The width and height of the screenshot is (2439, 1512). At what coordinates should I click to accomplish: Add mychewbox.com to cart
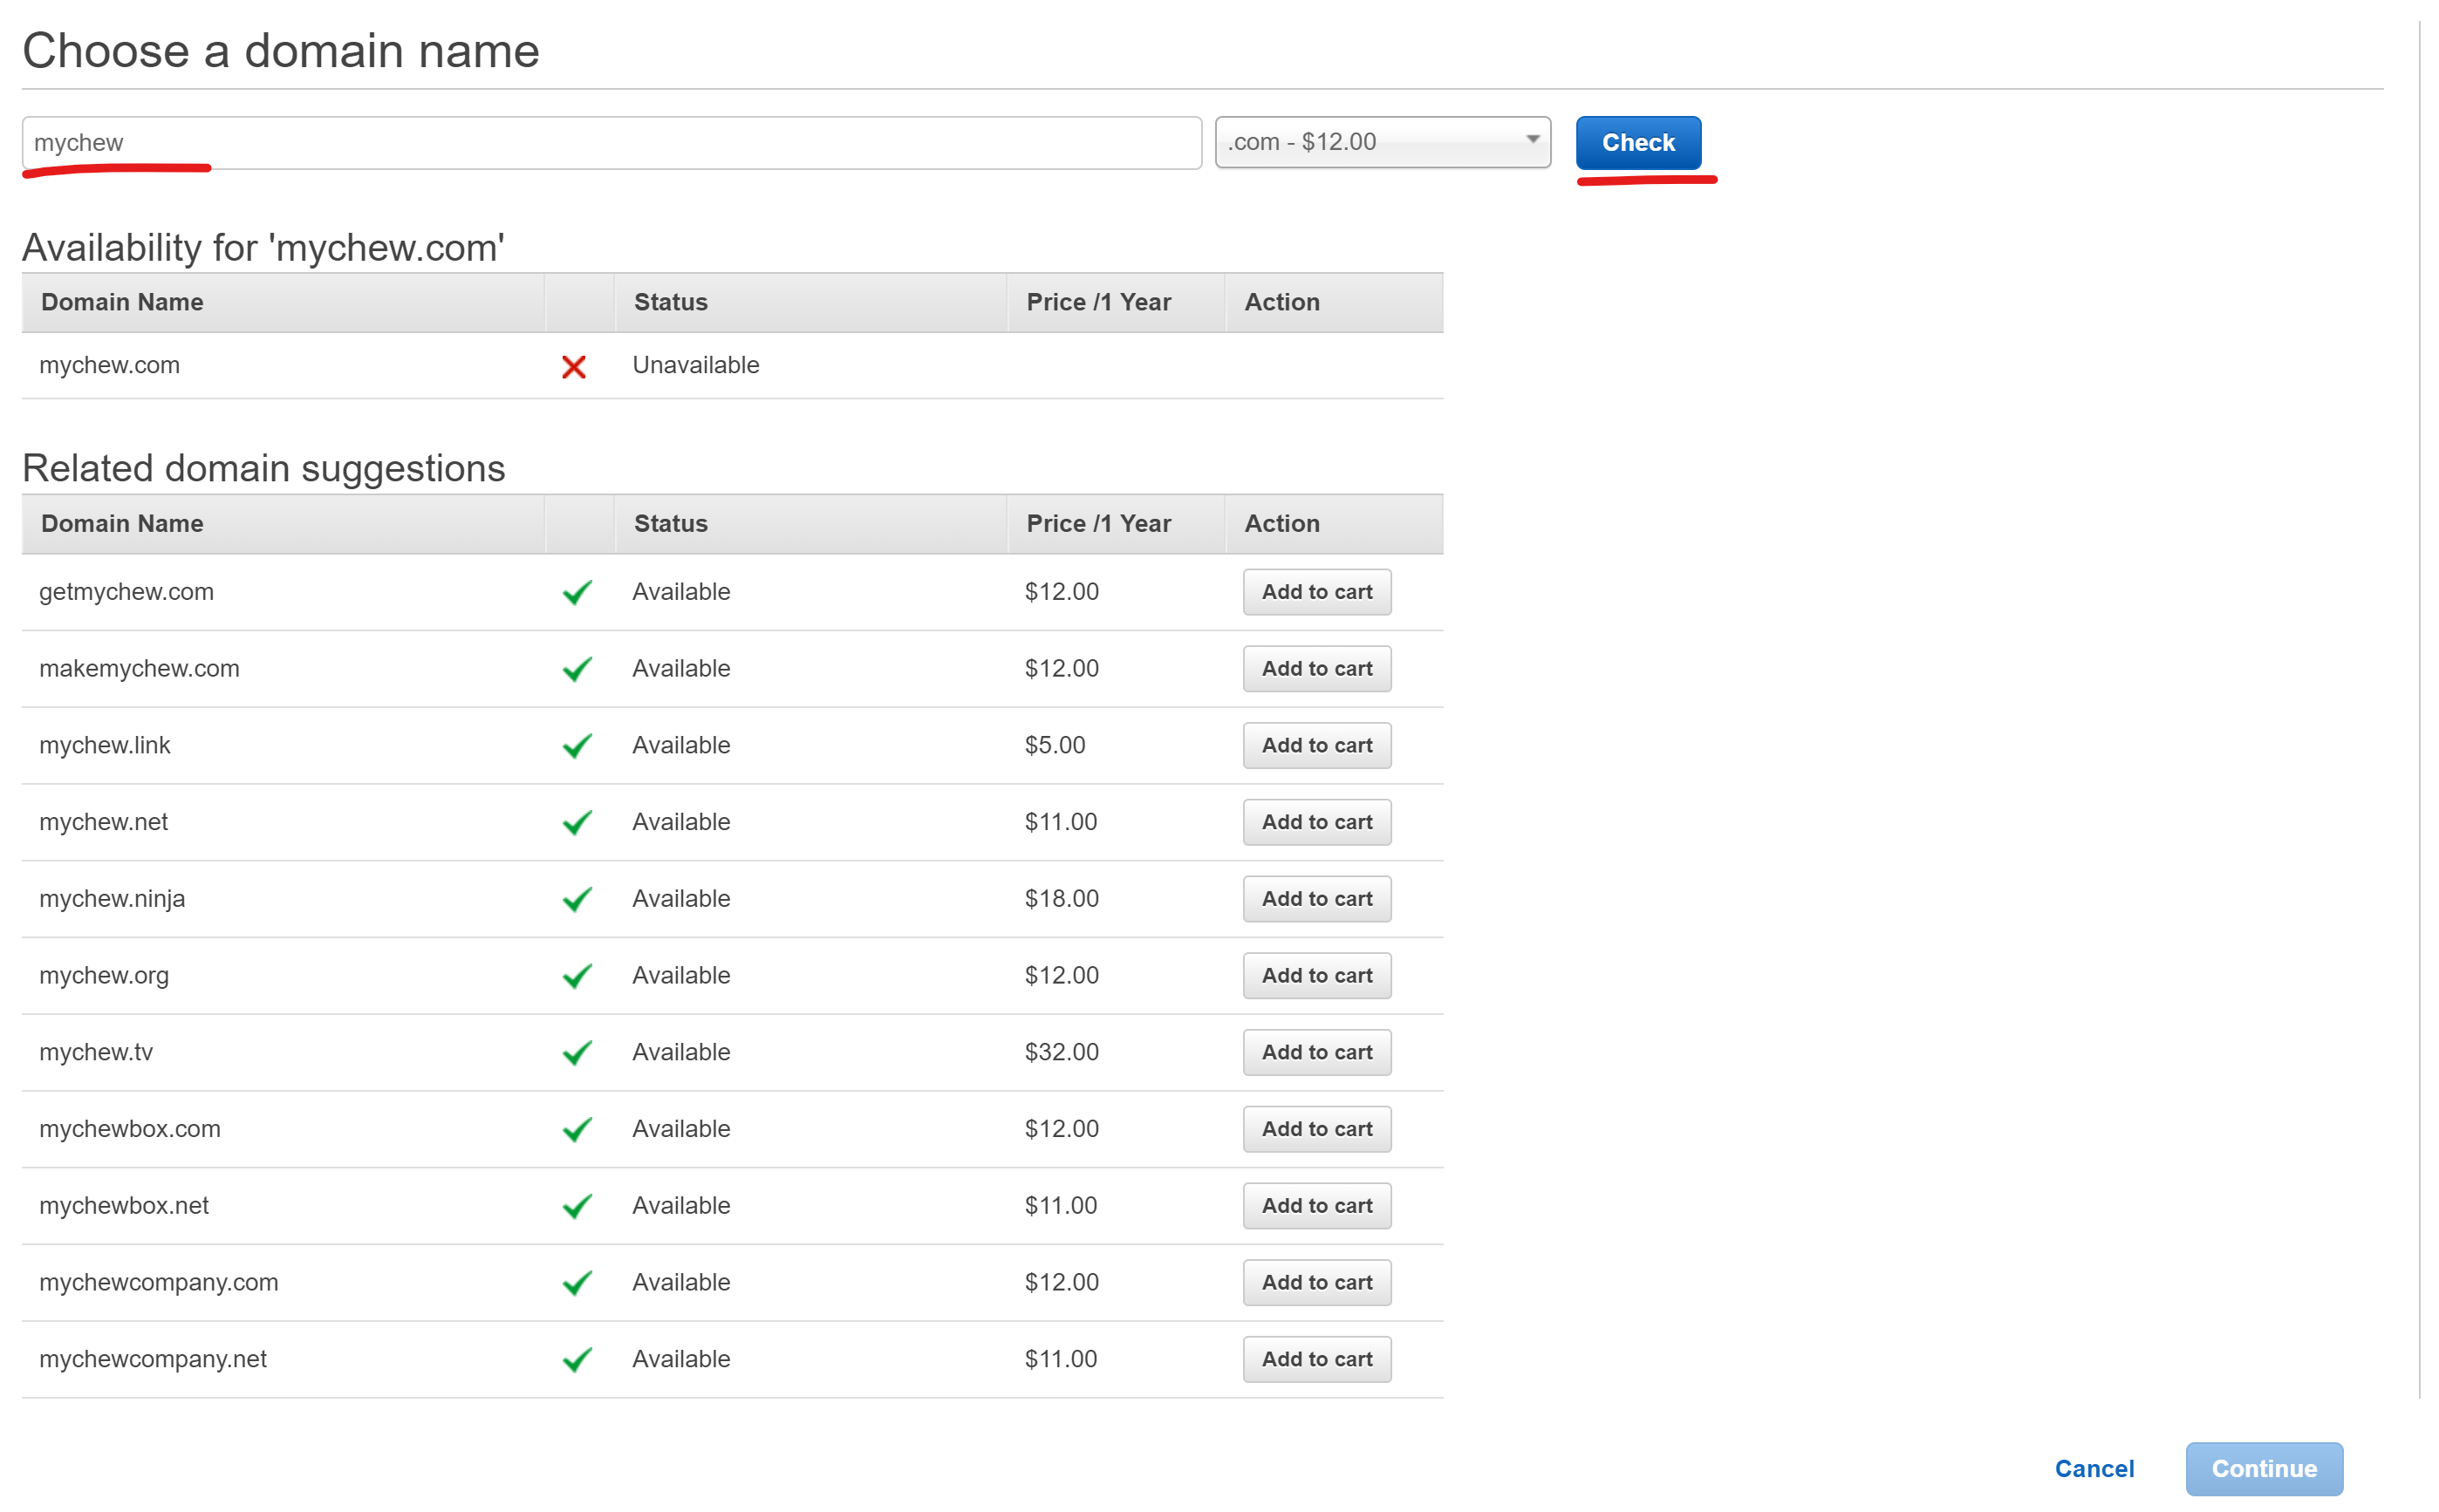click(x=1315, y=1129)
